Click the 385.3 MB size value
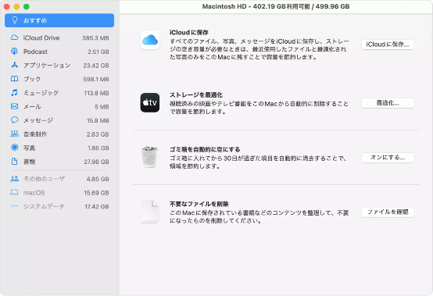 95,37
